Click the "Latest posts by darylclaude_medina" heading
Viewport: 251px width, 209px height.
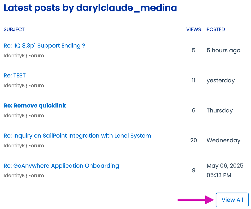point(90,8)
